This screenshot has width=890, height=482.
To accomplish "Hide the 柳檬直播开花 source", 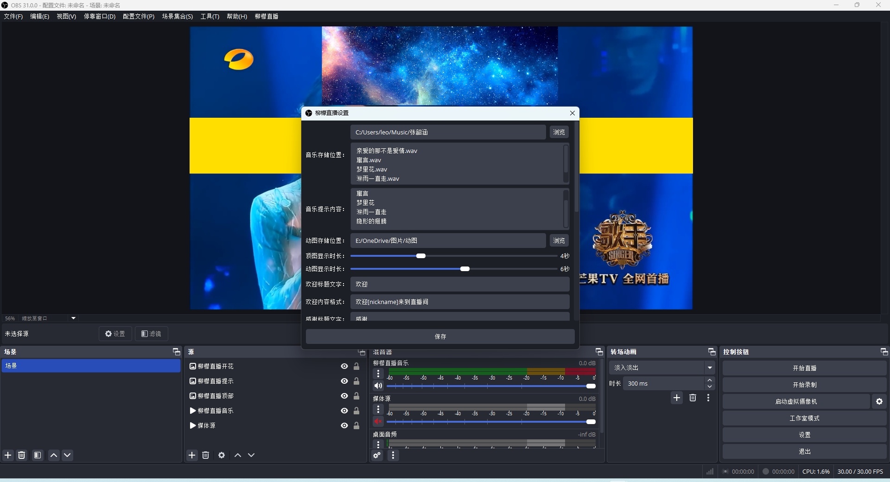I will (x=344, y=366).
